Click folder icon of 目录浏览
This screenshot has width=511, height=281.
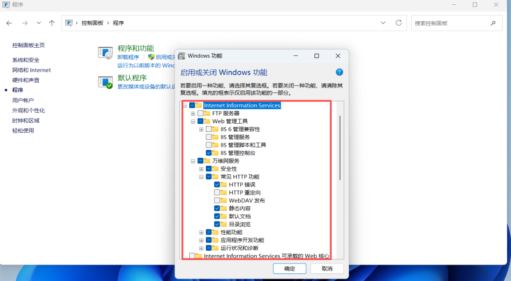pos(223,224)
